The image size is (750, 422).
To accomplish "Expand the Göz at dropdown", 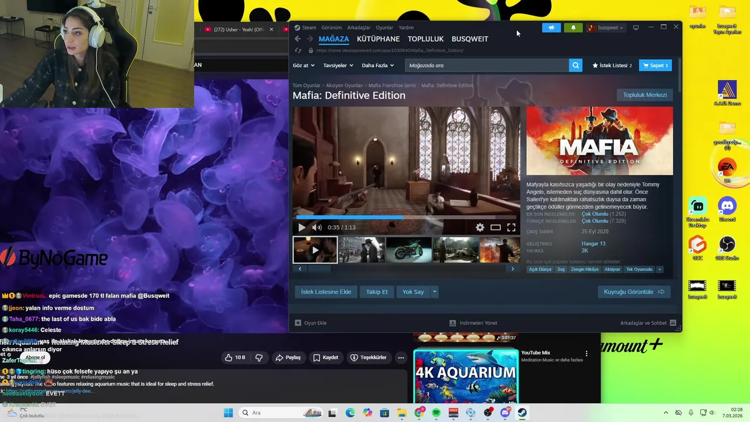I will (304, 66).
